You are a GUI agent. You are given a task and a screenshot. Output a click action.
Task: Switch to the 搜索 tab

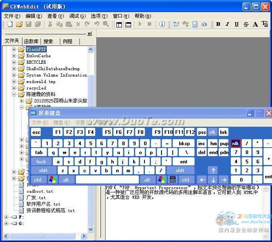click(48, 41)
